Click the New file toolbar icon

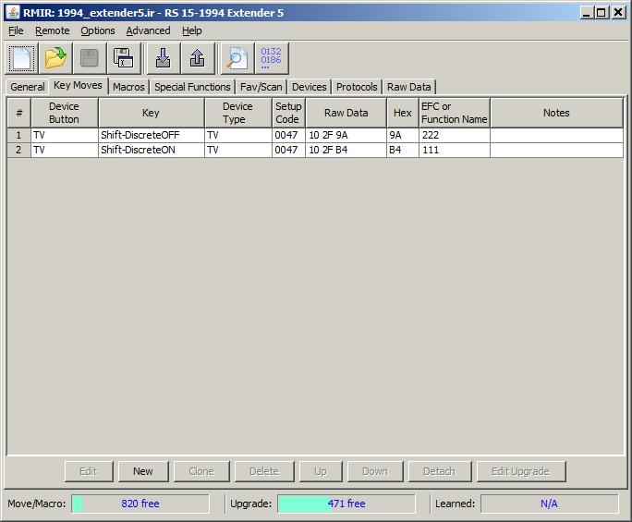(x=22, y=58)
